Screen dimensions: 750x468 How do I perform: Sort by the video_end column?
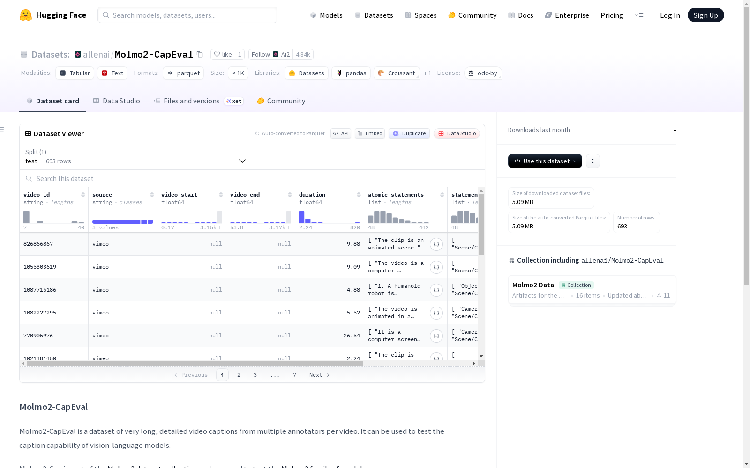(290, 195)
